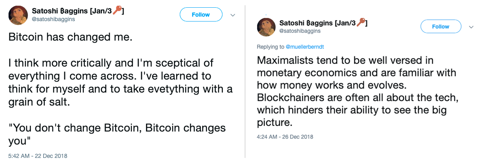484x164 pixels.
Task: Click the "Replying to" label
Action: [x=270, y=47]
